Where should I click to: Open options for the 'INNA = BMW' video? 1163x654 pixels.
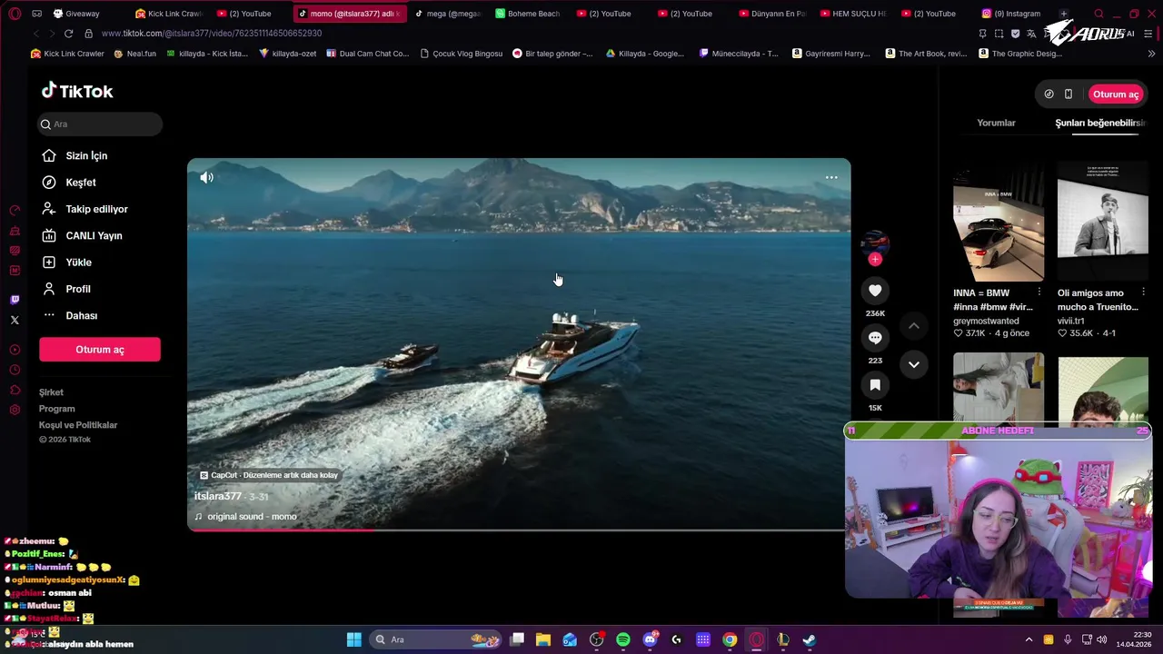1039,292
